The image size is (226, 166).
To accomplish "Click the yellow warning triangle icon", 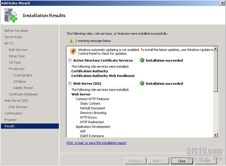I will [x=71, y=41].
